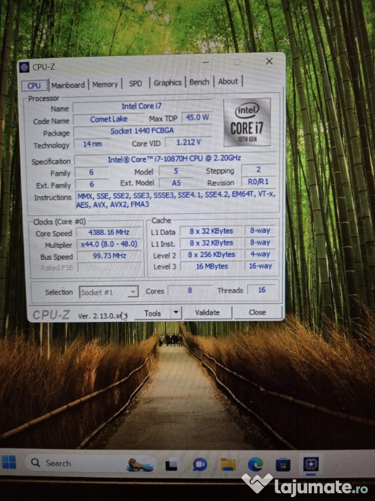Click the CPU-Z title bar app icon

pyautogui.click(x=24, y=67)
